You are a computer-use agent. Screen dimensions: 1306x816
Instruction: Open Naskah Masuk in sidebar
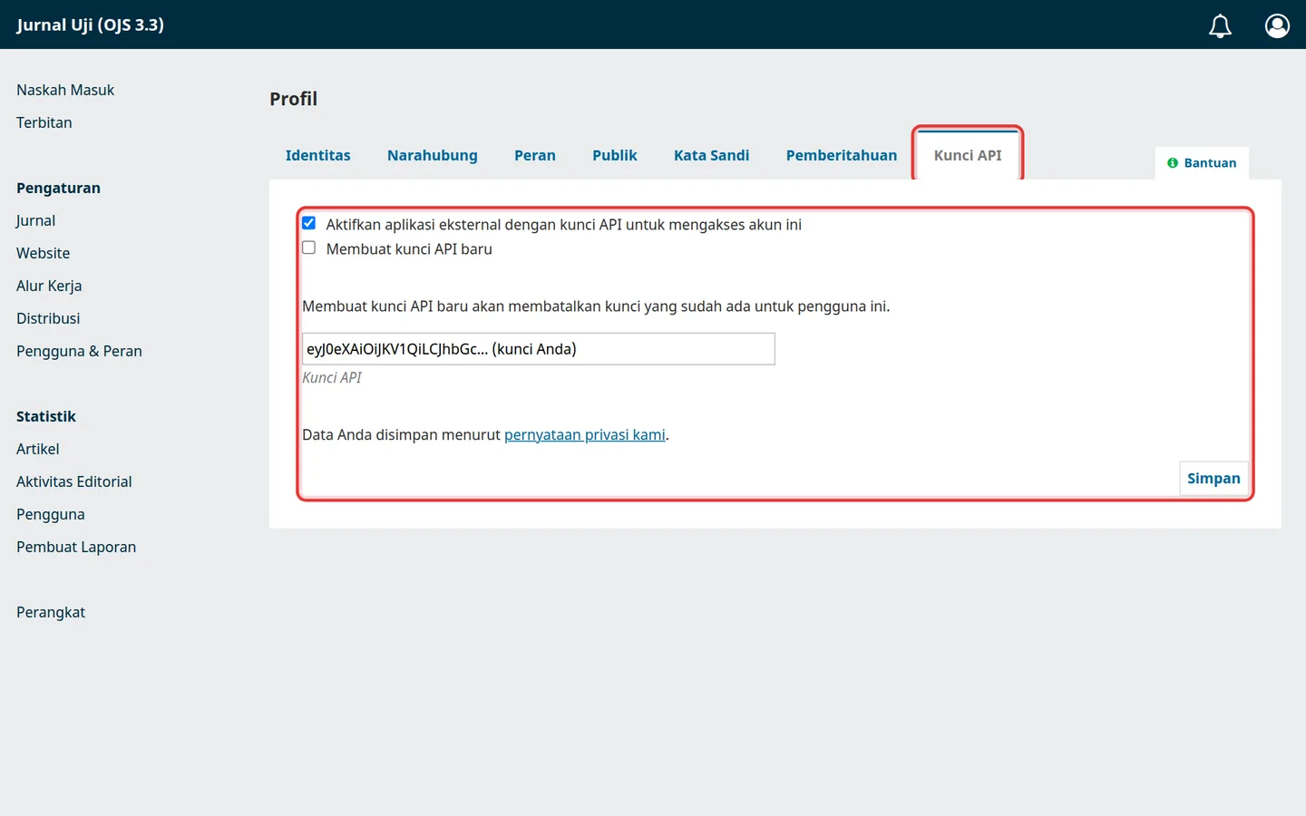[65, 90]
